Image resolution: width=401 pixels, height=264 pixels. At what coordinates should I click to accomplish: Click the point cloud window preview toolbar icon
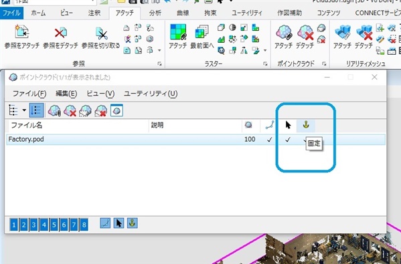click(116, 110)
